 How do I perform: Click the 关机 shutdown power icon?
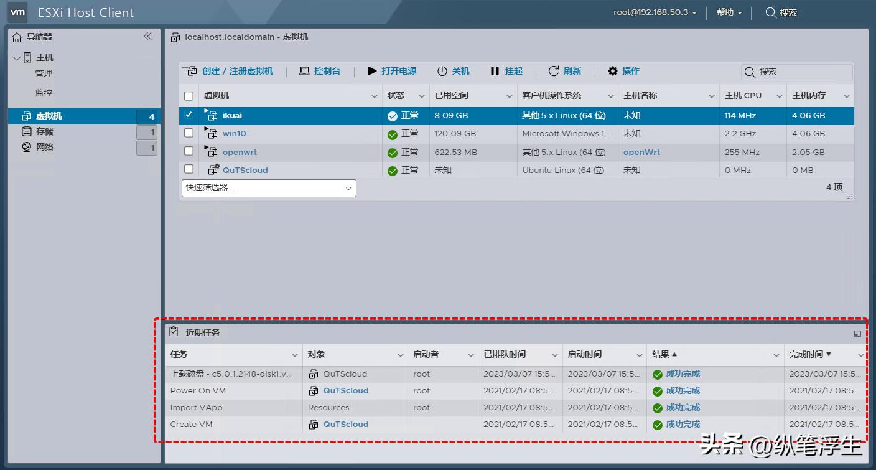point(442,72)
